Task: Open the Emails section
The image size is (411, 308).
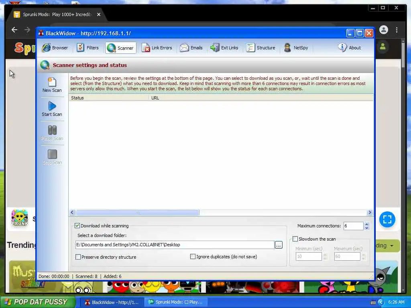Action: click(191, 48)
